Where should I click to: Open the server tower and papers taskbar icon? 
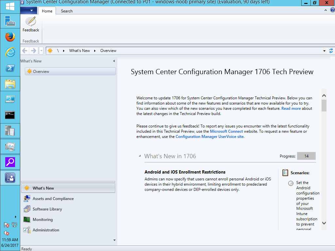(x=10, y=131)
